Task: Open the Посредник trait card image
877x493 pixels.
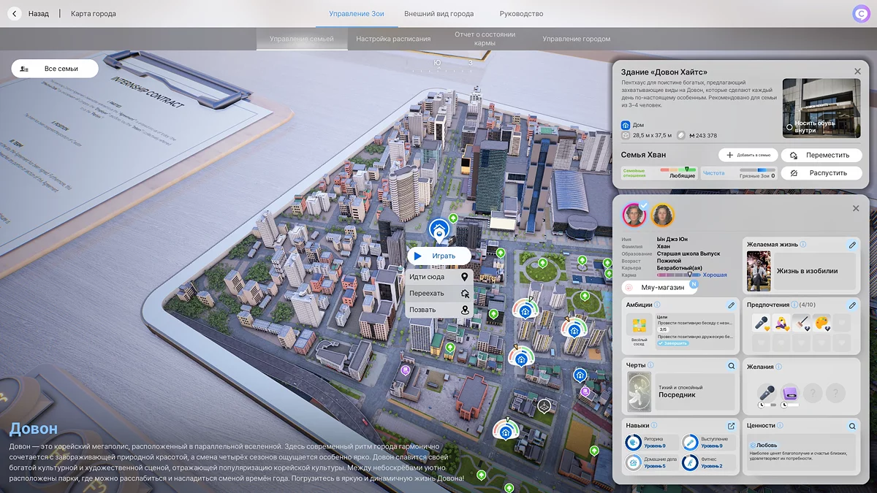Action: pos(639,391)
